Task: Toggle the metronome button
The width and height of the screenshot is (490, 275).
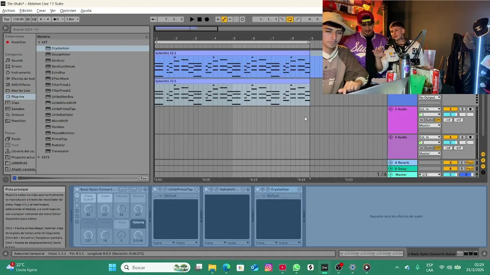Action: click(x=56, y=19)
